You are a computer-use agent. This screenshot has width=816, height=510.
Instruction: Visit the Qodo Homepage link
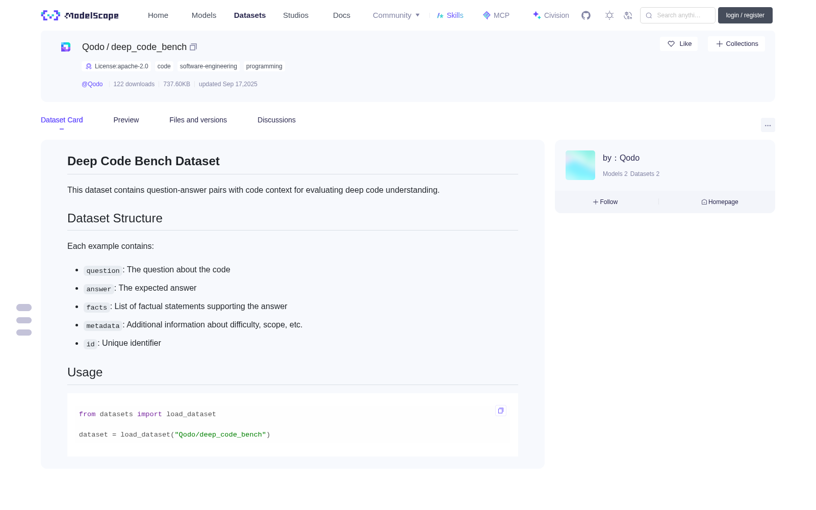pos(720,202)
